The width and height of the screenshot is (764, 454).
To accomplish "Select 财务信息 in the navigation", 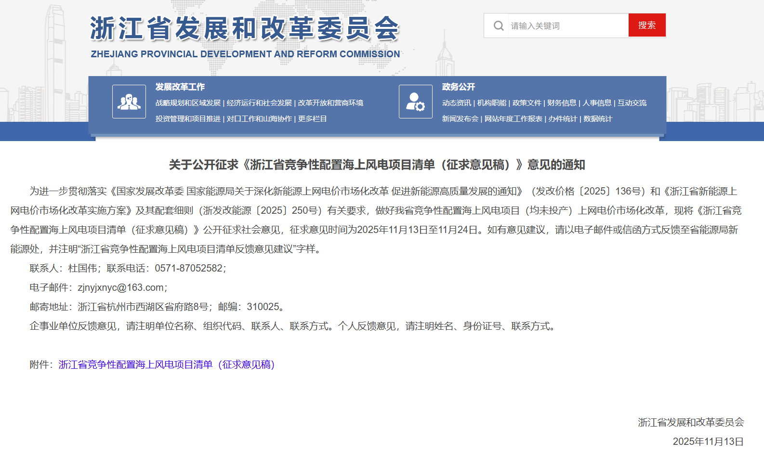I will click(x=562, y=103).
